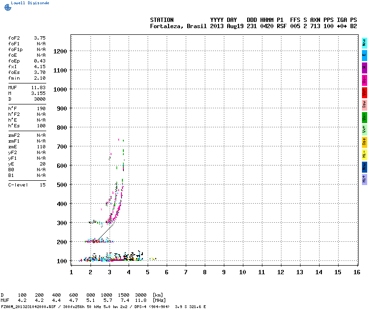This screenshot has height=310, width=381.
Task: Click the 100 km height axis label
Action: (x=62, y=261)
